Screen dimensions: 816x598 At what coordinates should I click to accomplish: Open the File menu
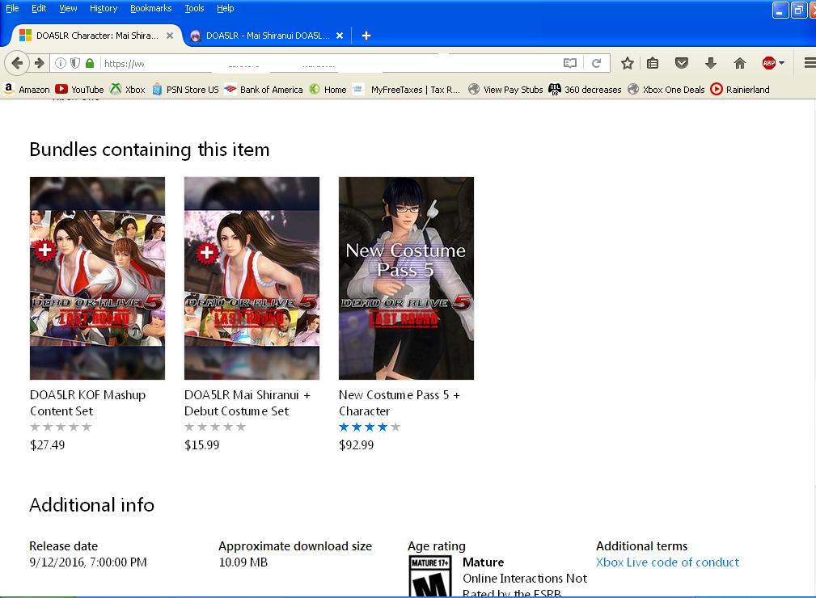tap(12, 8)
